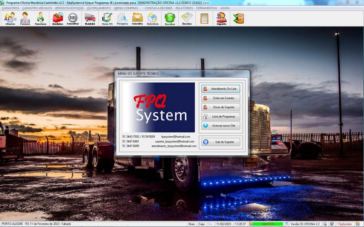Viewport: 364px width, 227px height.
Task: Click the user icon beside MASTER
Action: pos(251,224)
